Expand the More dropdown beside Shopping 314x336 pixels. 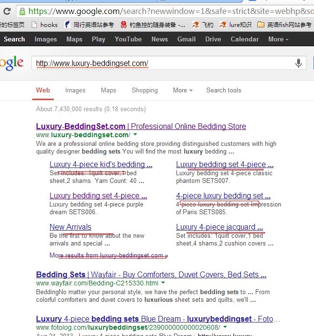pyautogui.click(x=183, y=90)
